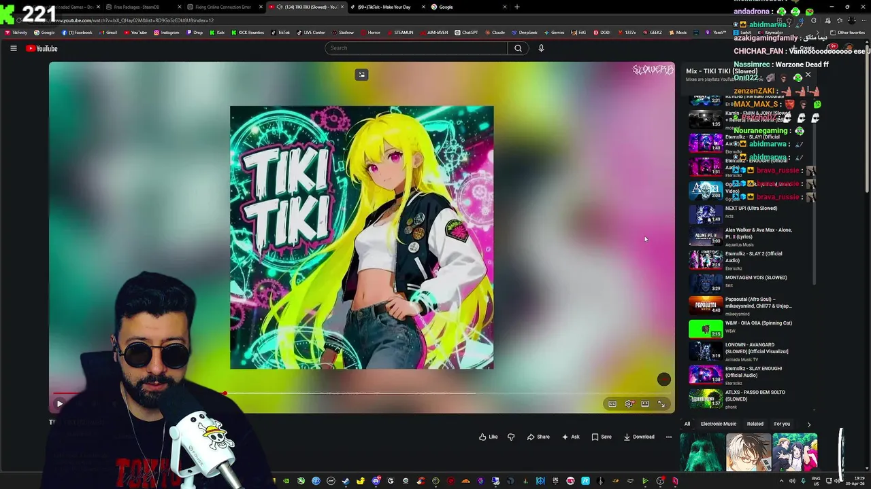
Task: Open the Facebook bookmark
Action: click(77, 33)
